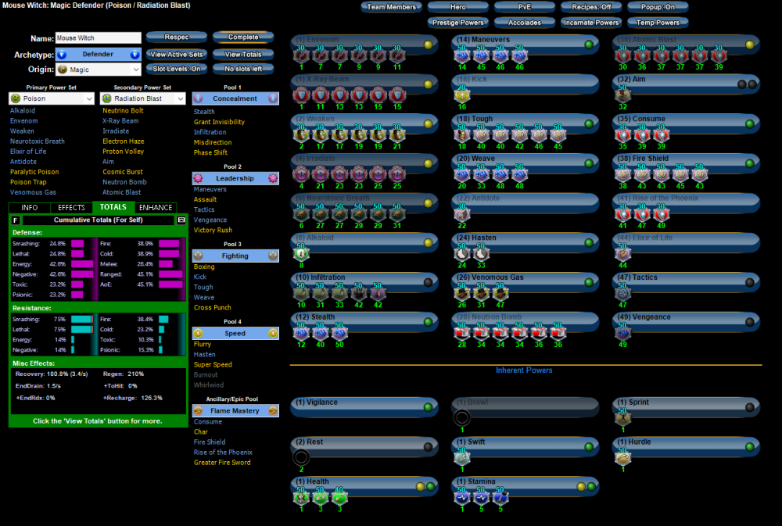Click the Antidote enhancement slot icon
This screenshot has height=526, width=782.
tap(463, 214)
